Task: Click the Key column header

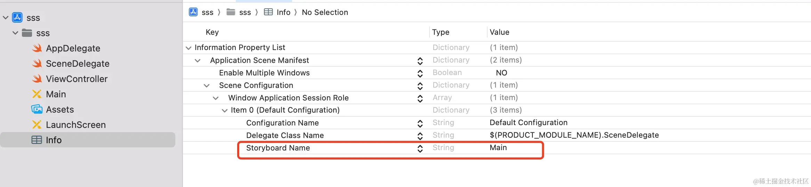Action: click(212, 32)
